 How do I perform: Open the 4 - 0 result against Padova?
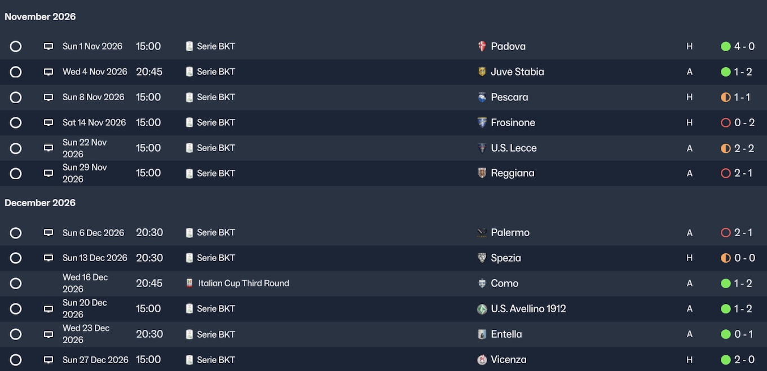click(744, 46)
